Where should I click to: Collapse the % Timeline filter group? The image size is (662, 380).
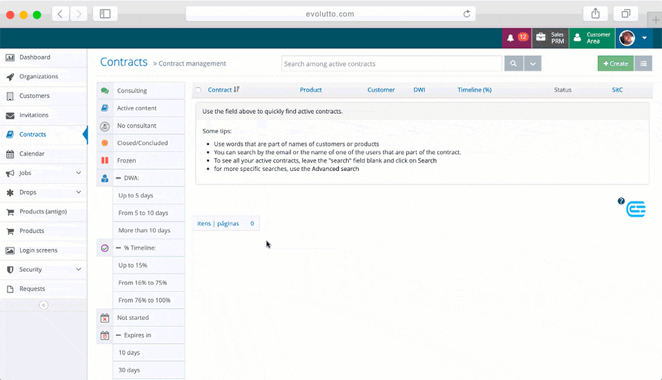click(x=119, y=248)
